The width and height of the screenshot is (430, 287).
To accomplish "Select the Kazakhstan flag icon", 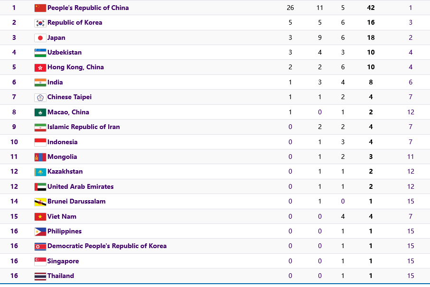I will pos(40,172).
